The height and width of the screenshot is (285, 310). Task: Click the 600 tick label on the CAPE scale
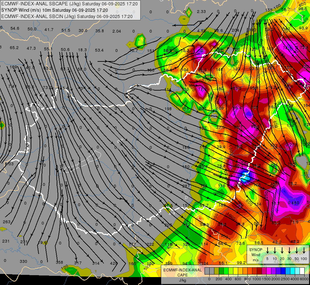tap(238, 279)
